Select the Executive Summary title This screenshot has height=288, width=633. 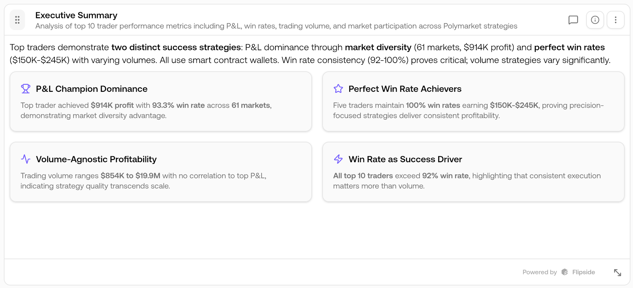76,15
